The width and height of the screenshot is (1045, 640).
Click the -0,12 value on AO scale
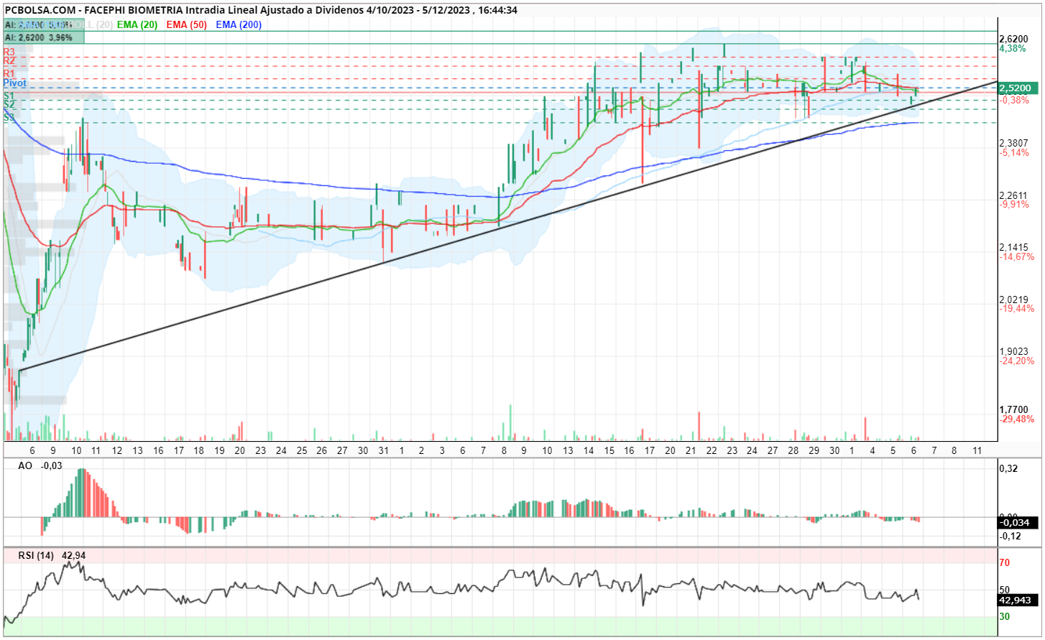[1011, 536]
